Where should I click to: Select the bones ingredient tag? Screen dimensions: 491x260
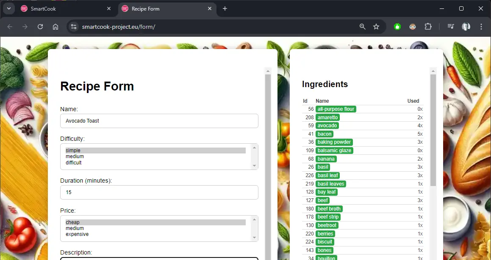(x=325, y=250)
